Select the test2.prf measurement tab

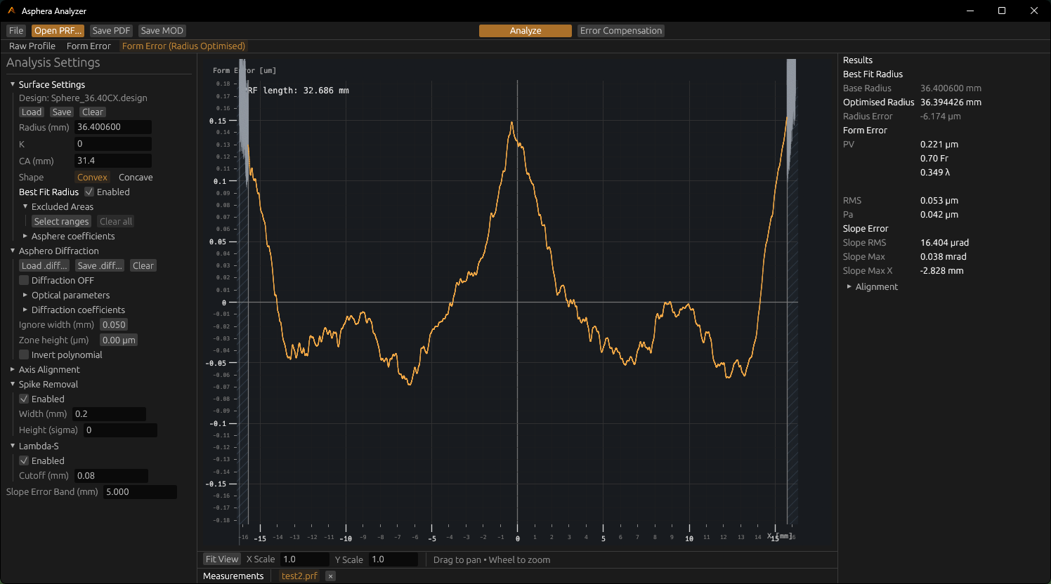tap(299, 576)
